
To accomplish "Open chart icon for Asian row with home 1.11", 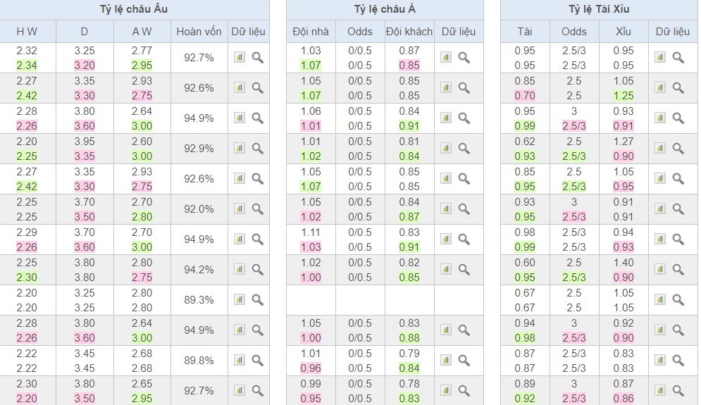I will click(x=446, y=239).
